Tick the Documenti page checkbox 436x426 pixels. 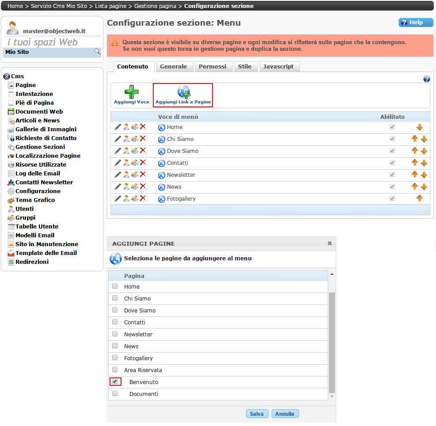click(x=115, y=393)
